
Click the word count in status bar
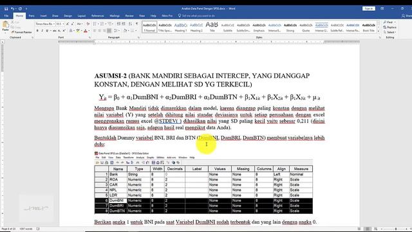pos(26,229)
